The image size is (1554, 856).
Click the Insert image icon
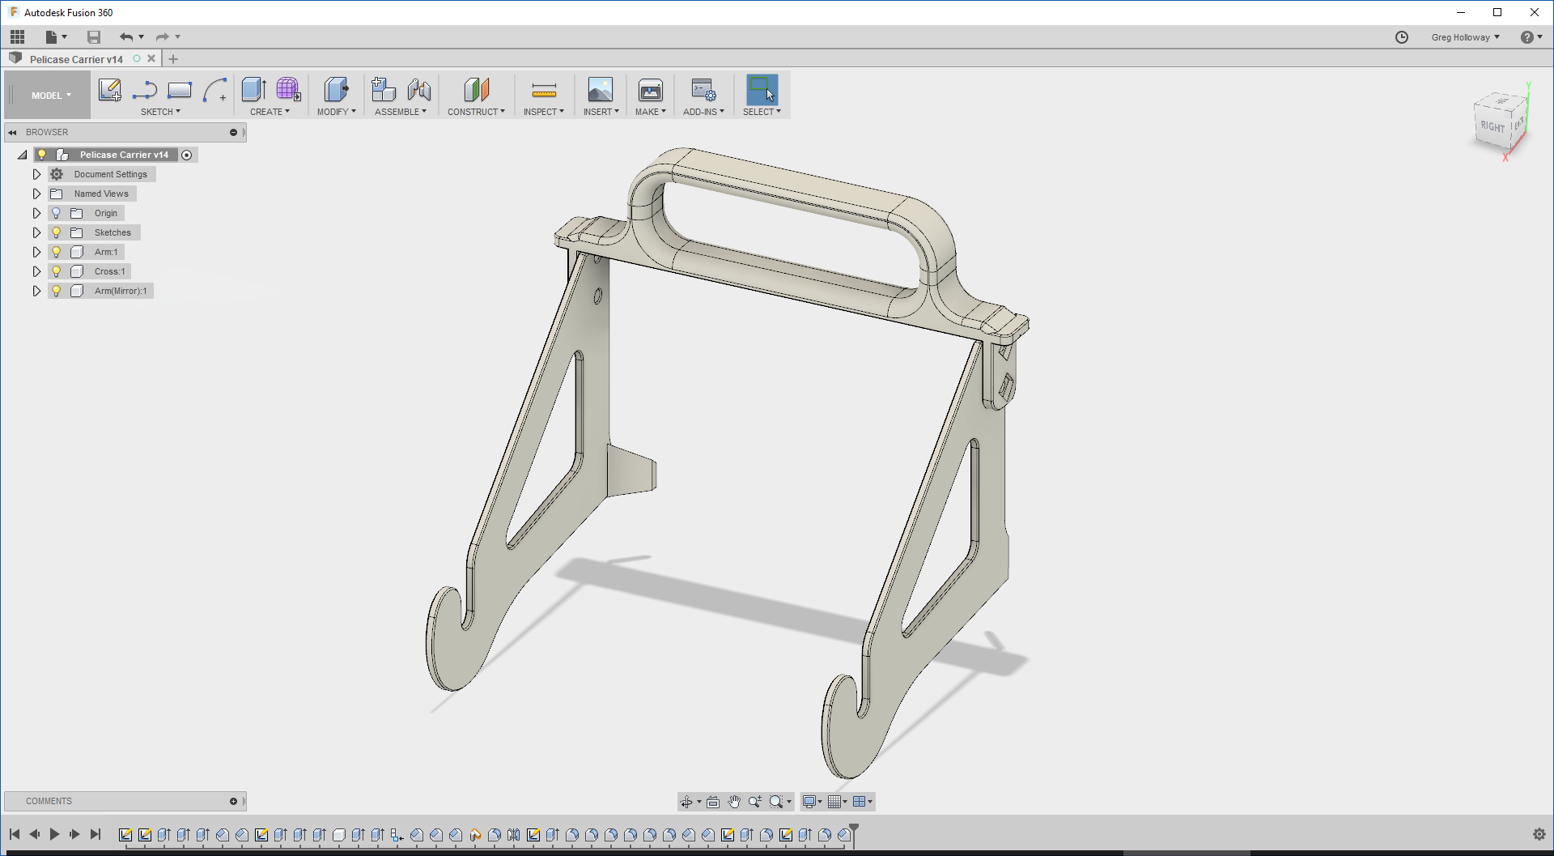point(601,90)
